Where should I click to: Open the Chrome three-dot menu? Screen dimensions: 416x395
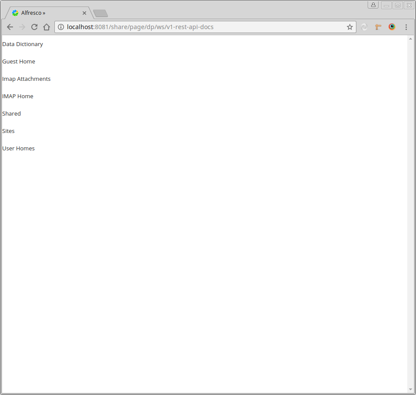click(406, 27)
